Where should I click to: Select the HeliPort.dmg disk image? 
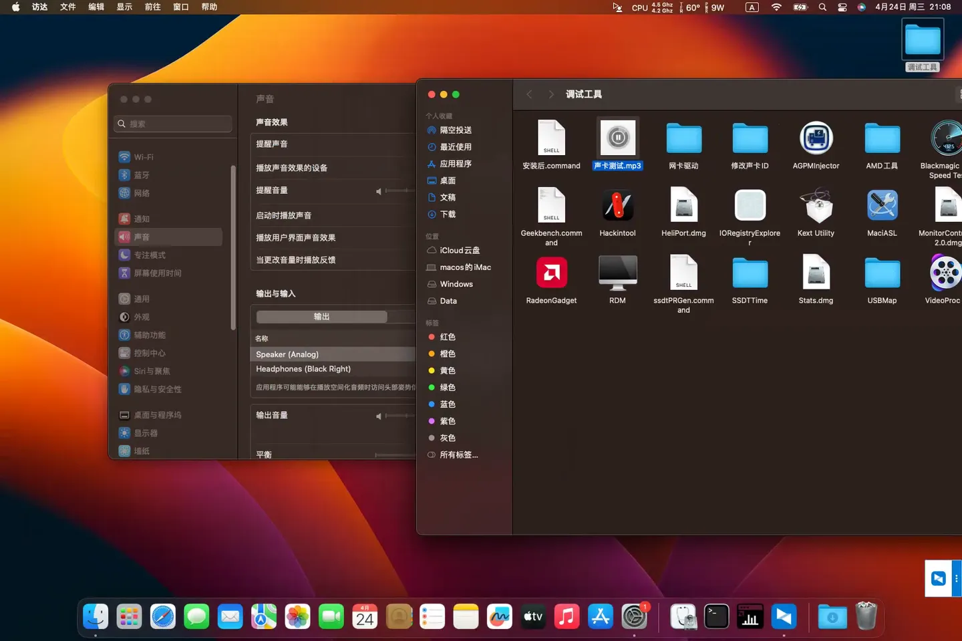683,205
